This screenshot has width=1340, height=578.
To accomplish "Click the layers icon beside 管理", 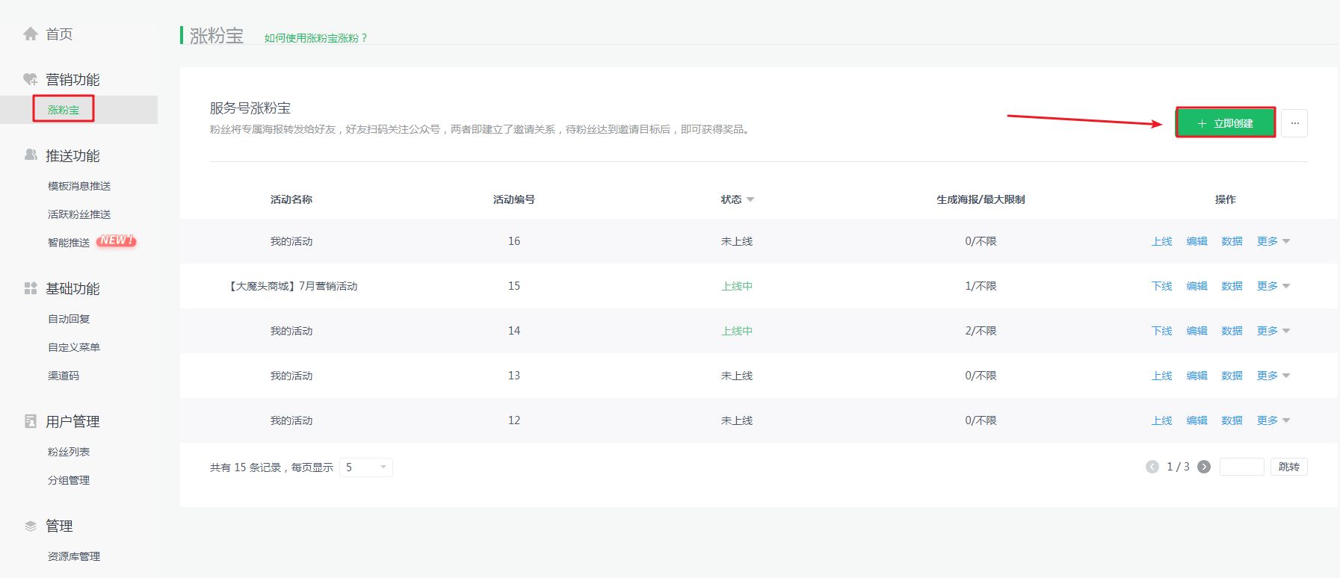I will pyautogui.click(x=31, y=526).
